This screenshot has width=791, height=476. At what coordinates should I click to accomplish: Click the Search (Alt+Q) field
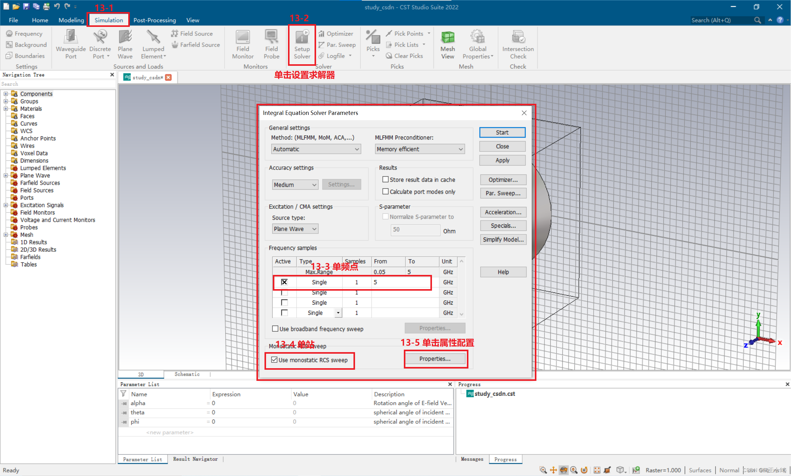coord(722,20)
